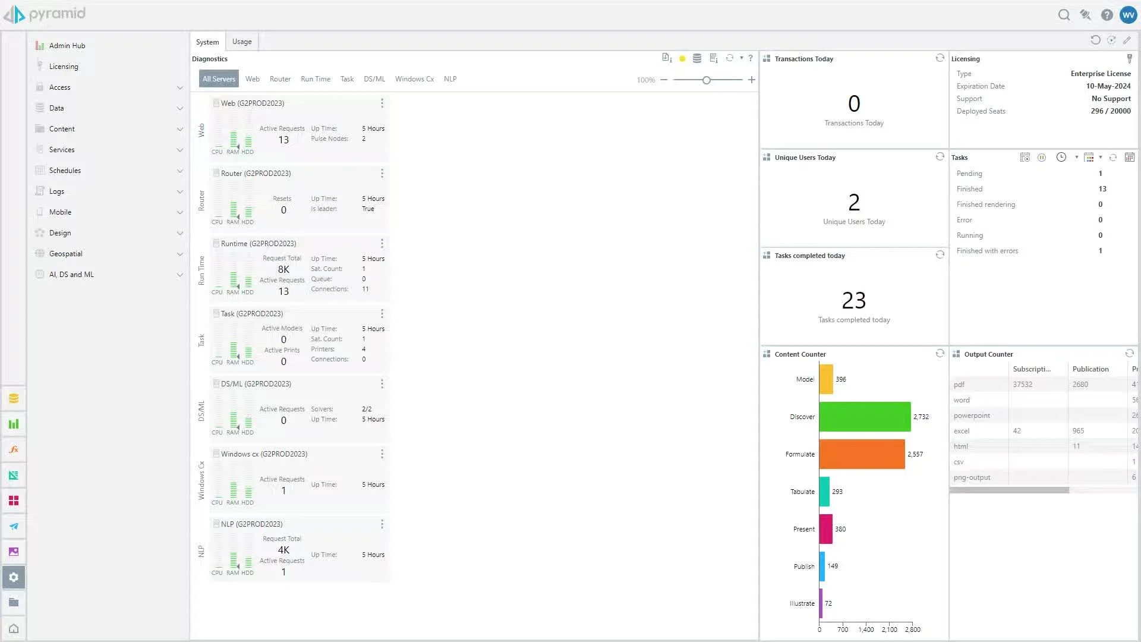Click the search magnifier in top bar

click(x=1064, y=15)
